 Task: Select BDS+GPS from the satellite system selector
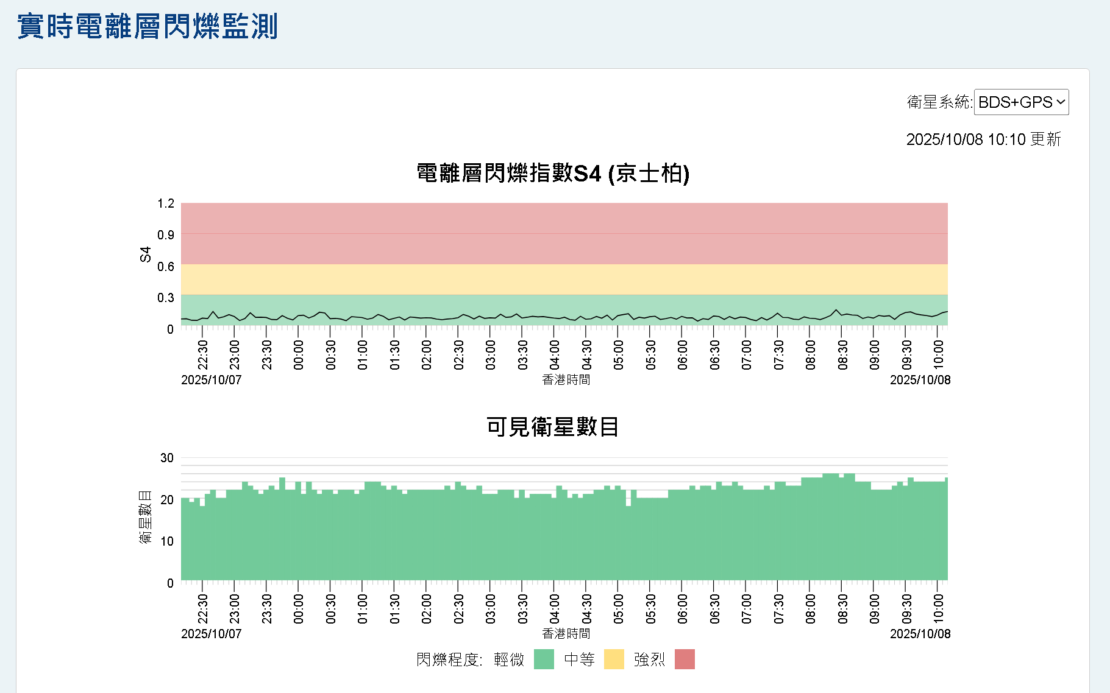click(1016, 102)
